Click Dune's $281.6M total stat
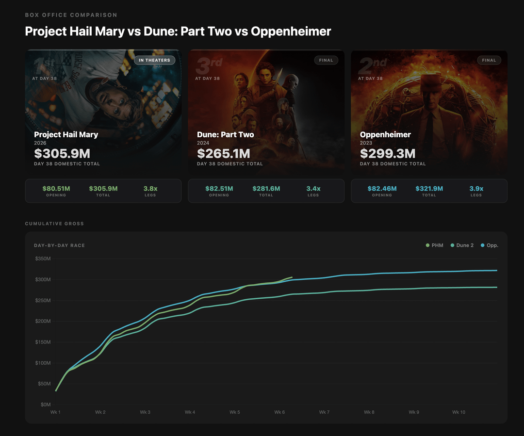524x436 pixels. click(266, 189)
